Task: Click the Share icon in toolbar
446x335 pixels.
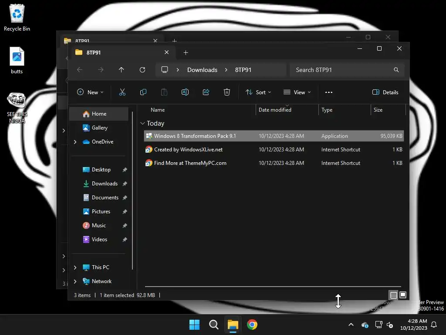Action: [x=206, y=92]
